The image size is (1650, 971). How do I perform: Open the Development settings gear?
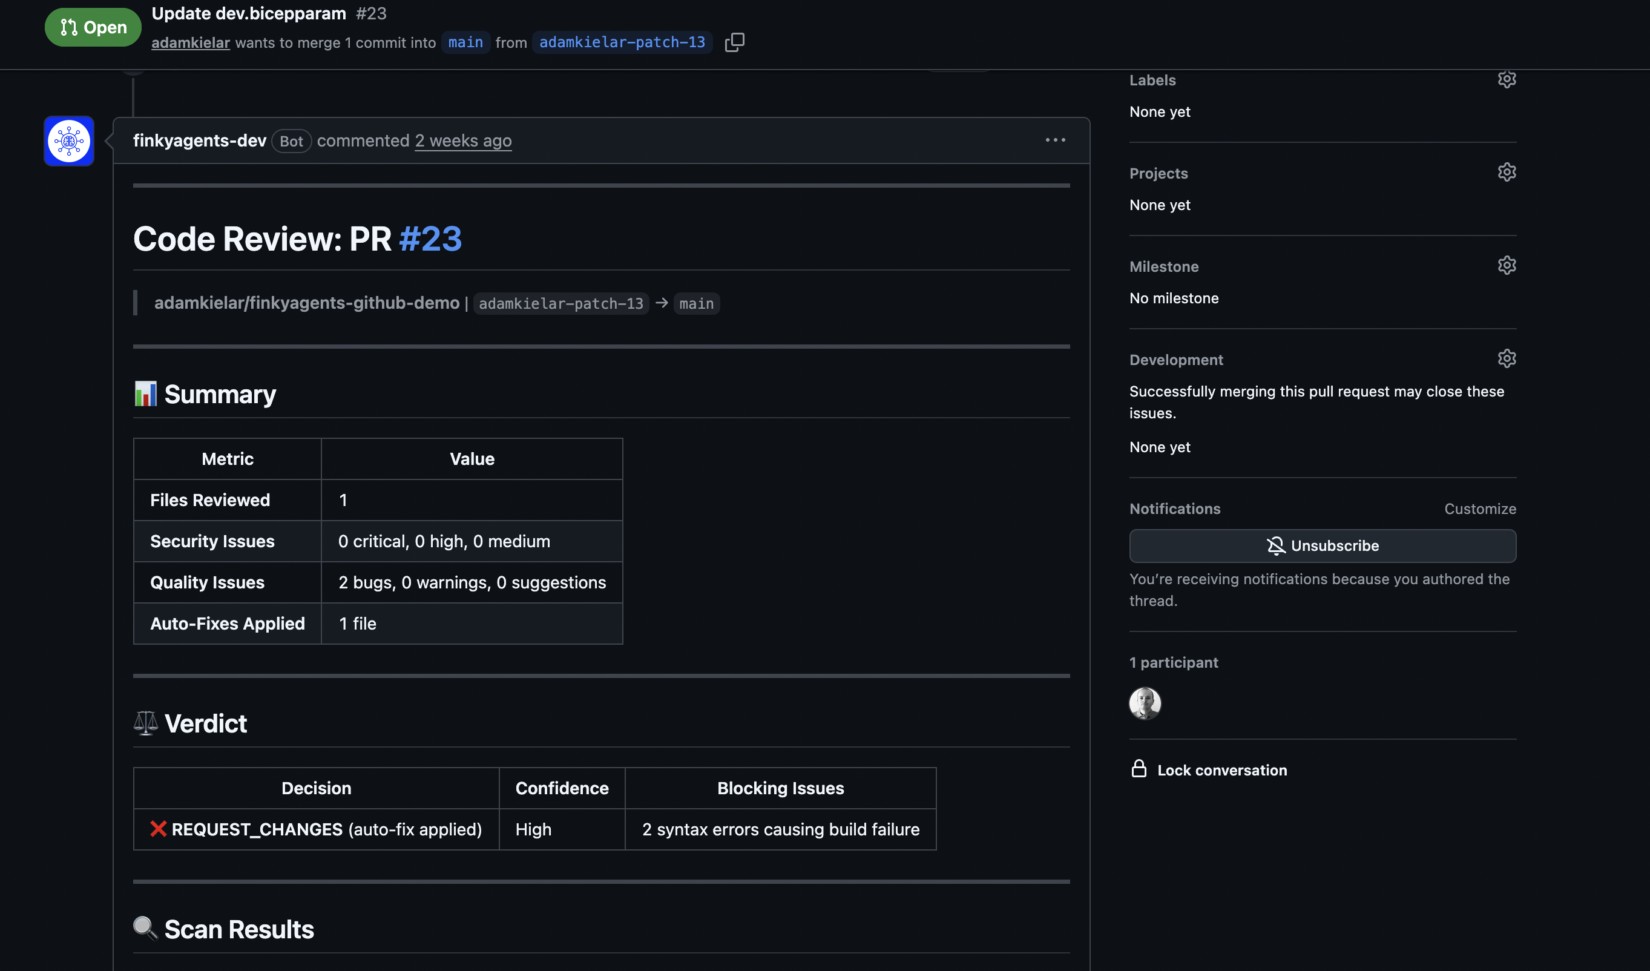click(1507, 359)
